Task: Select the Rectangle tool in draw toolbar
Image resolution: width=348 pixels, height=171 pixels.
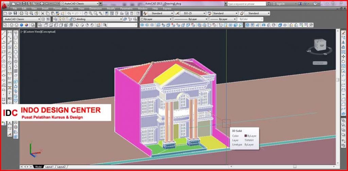Action: [3, 52]
